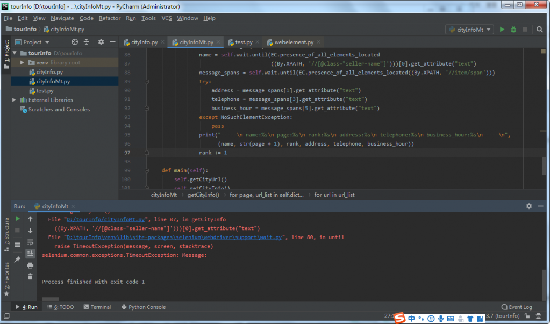Click the Run console horizontal scrollbar
The width and height of the screenshot is (550, 324).
pyautogui.click(x=51, y=299)
